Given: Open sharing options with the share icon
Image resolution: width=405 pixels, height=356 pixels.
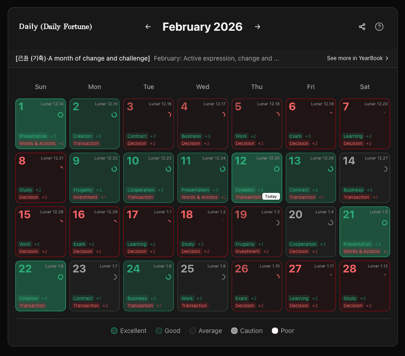Looking at the screenshot, I should [362, 27].
